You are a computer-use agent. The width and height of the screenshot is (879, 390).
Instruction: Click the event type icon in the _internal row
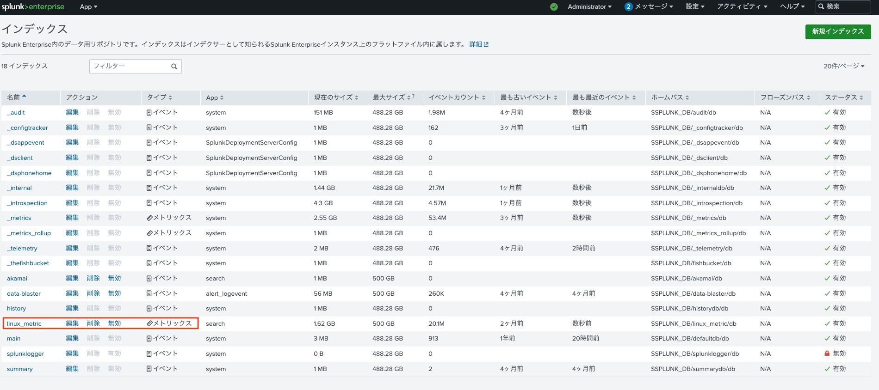pos(149,188)
